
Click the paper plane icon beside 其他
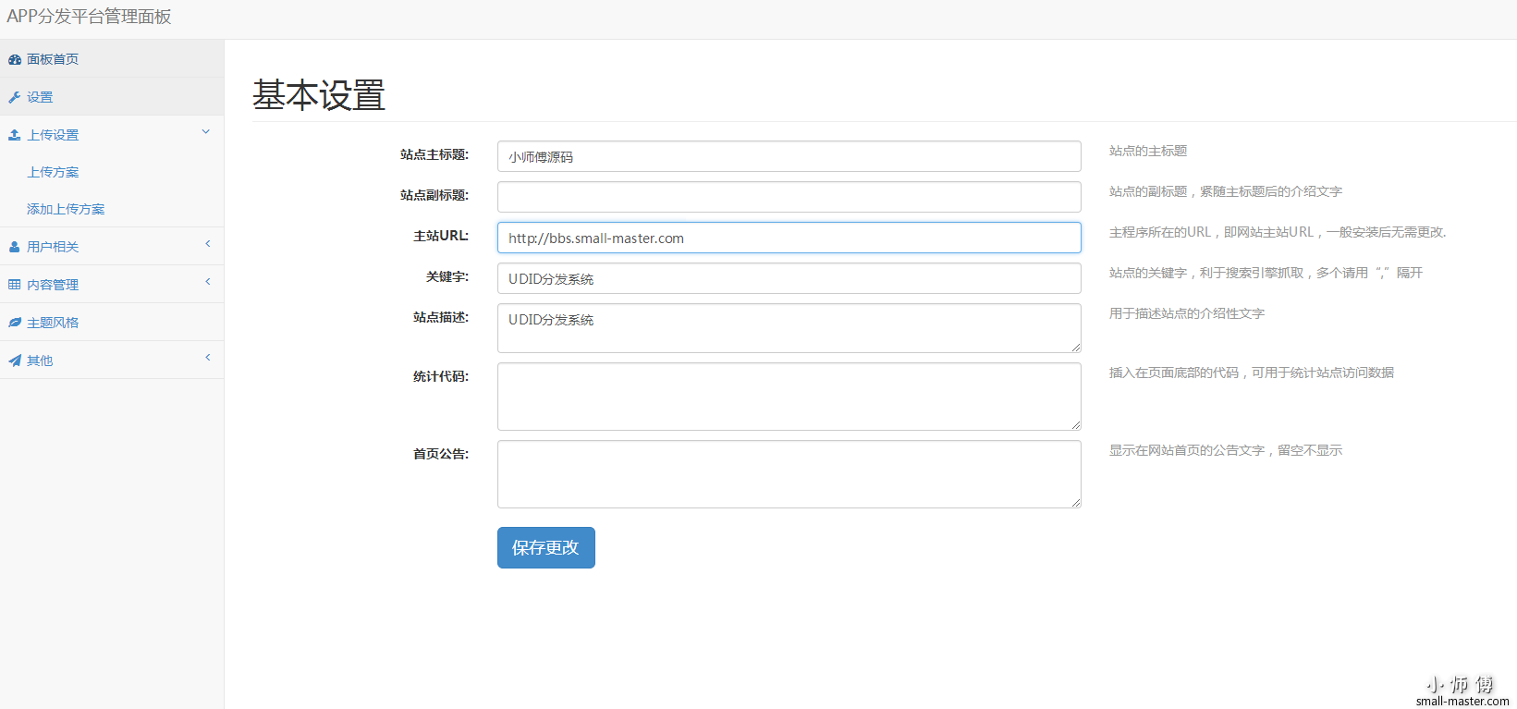point(15,361)
